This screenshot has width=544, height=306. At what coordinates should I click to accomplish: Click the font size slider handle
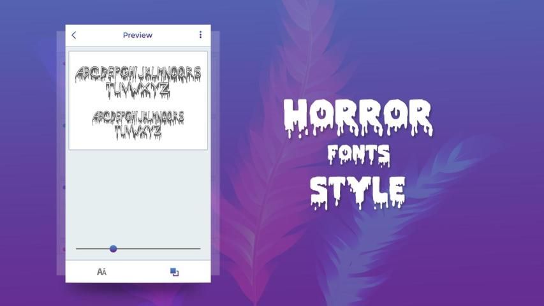(113, 249)
